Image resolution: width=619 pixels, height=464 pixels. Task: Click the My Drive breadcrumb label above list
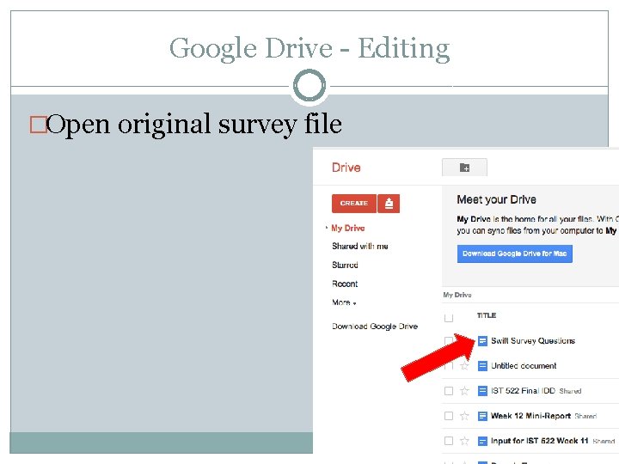point(457,295)
